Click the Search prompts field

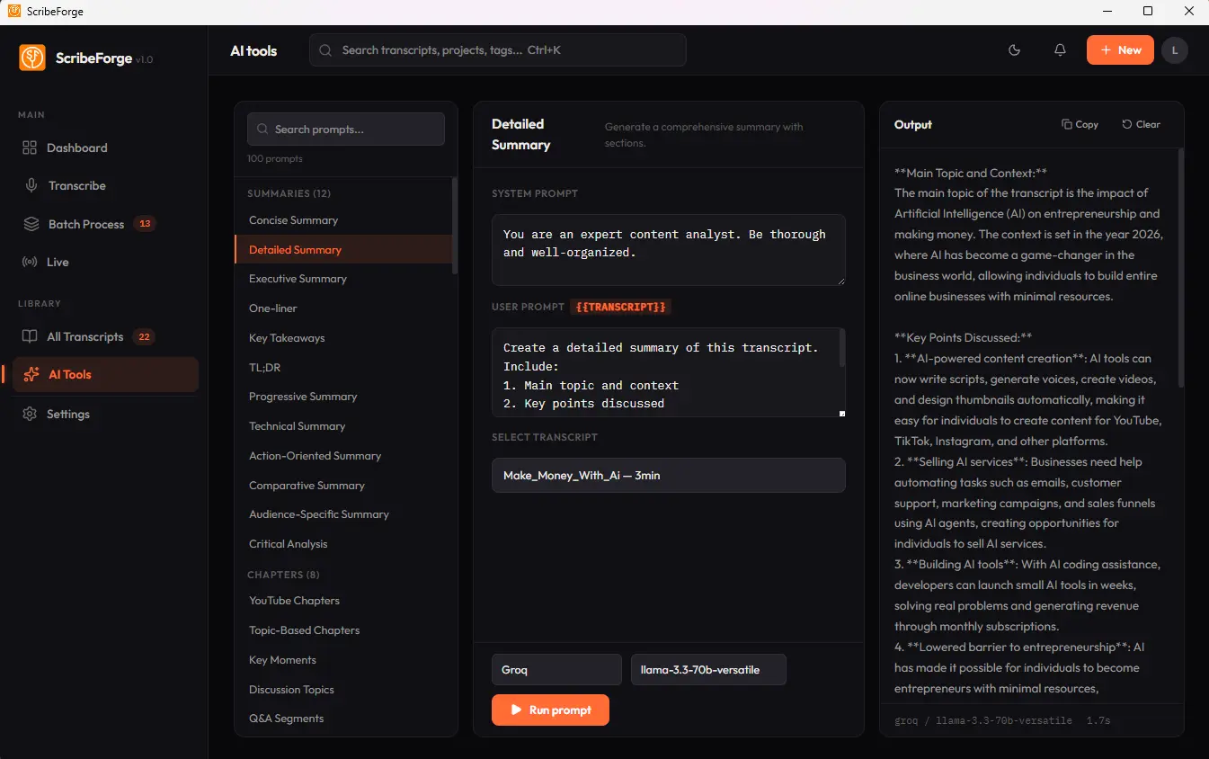coord(345,129)
